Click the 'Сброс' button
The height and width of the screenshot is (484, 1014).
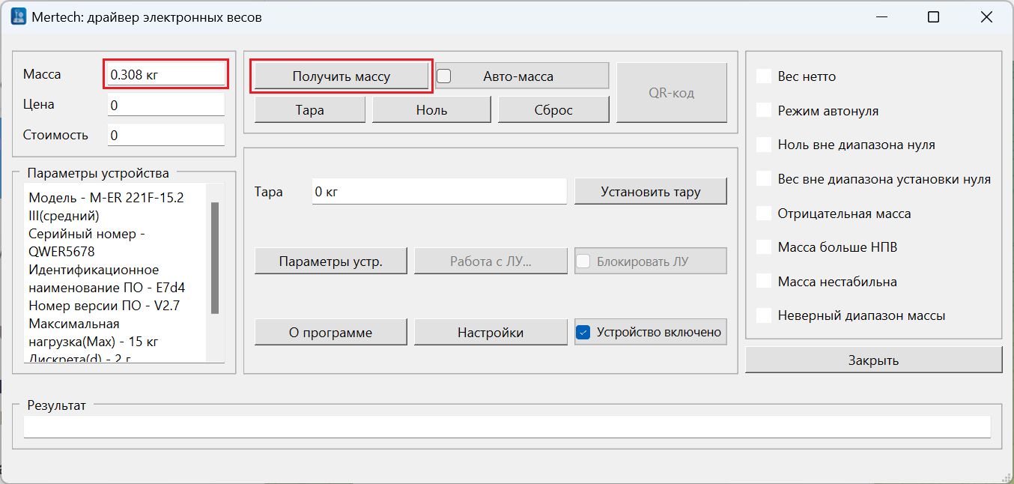tap(553, 110)
